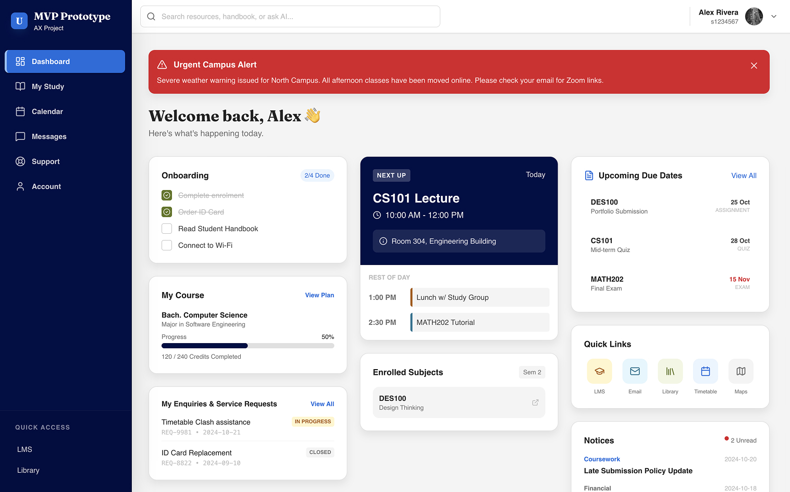Screen dimensions: 790x492
Task: Open My Study menu item
Action: pos(65,86)
